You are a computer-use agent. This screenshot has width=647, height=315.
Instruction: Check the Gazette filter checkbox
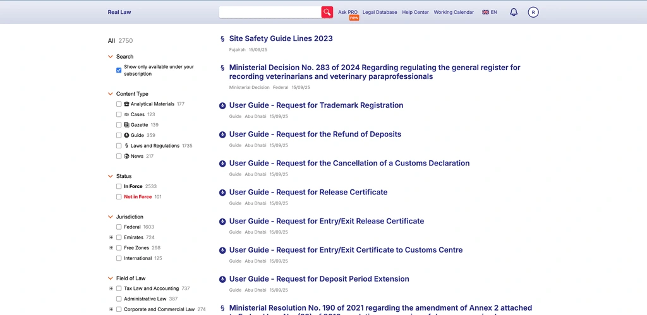tap(119, 124)
